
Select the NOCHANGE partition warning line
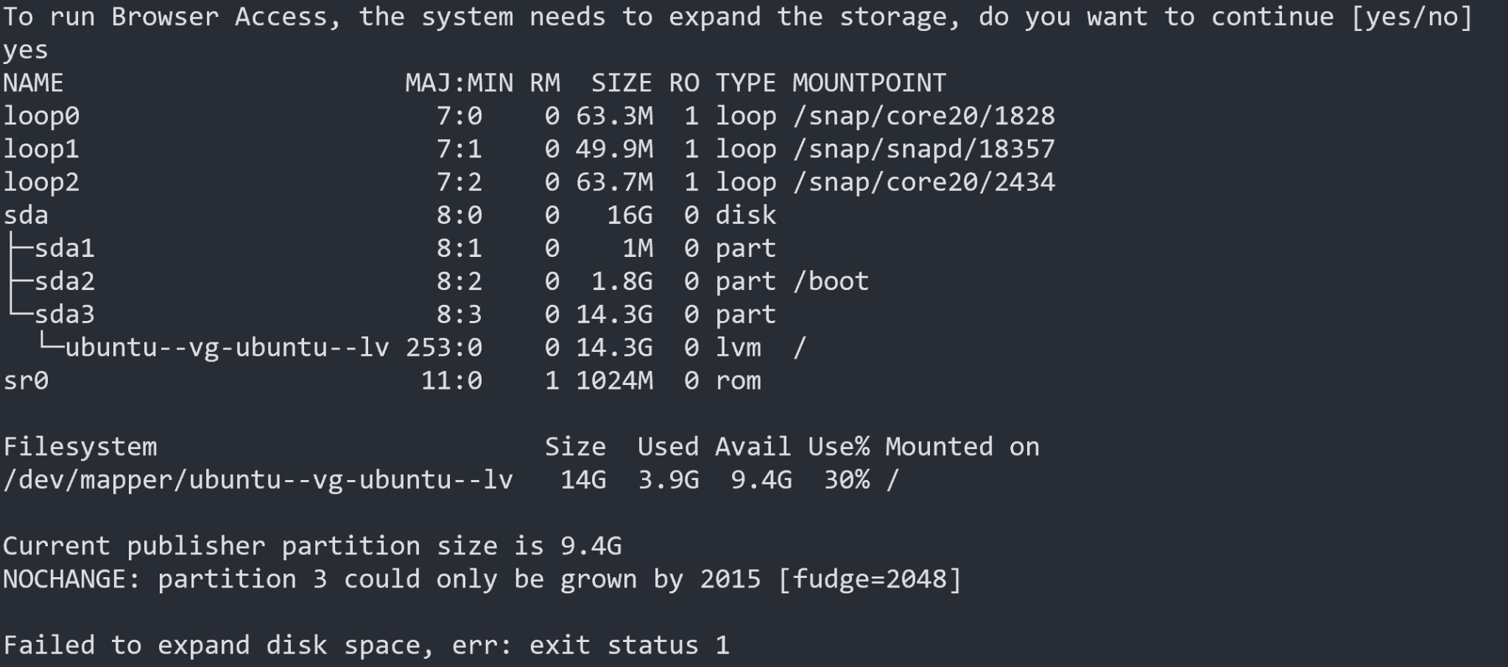tap(482, 579)
